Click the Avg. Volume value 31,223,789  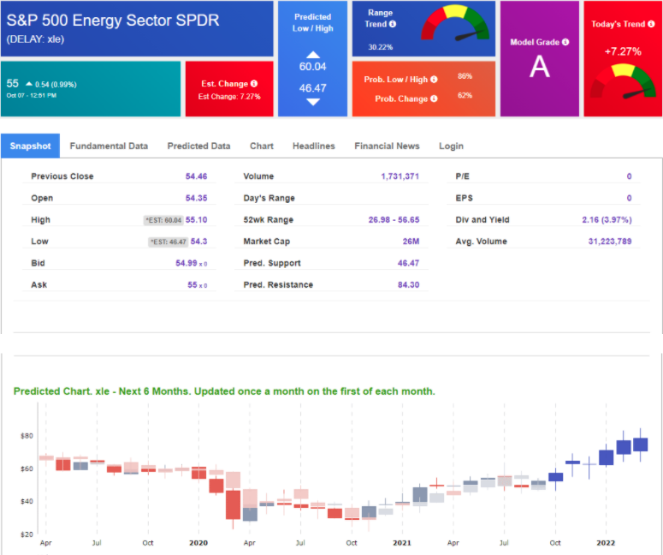pyautogui.click(x=610, y=242)
